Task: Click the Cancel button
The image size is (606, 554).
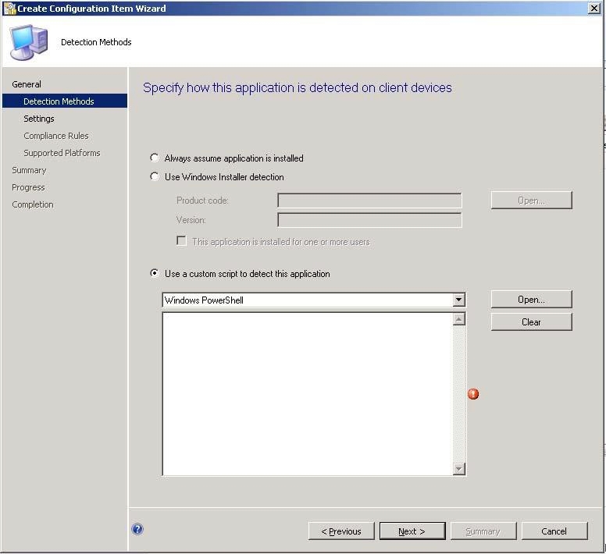Action: pyautogui.click(x=554, y=531)
